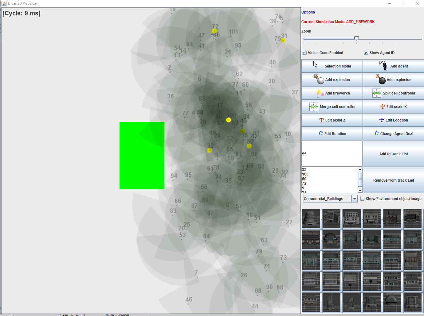Image resolution: width=424 pixels, height=316 pixels.
Task: Click the Current Simulation Mode ADD_FIREWORK text
Action: pos(338,22)
